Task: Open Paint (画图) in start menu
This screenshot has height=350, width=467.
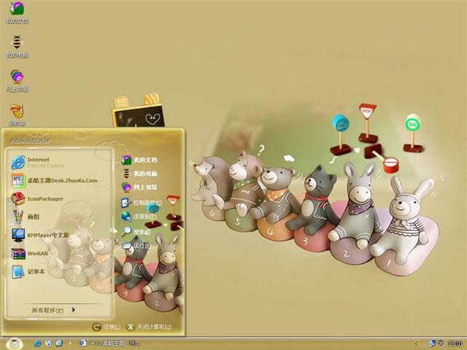Action: pyautogui.click(x=26, y=217)
